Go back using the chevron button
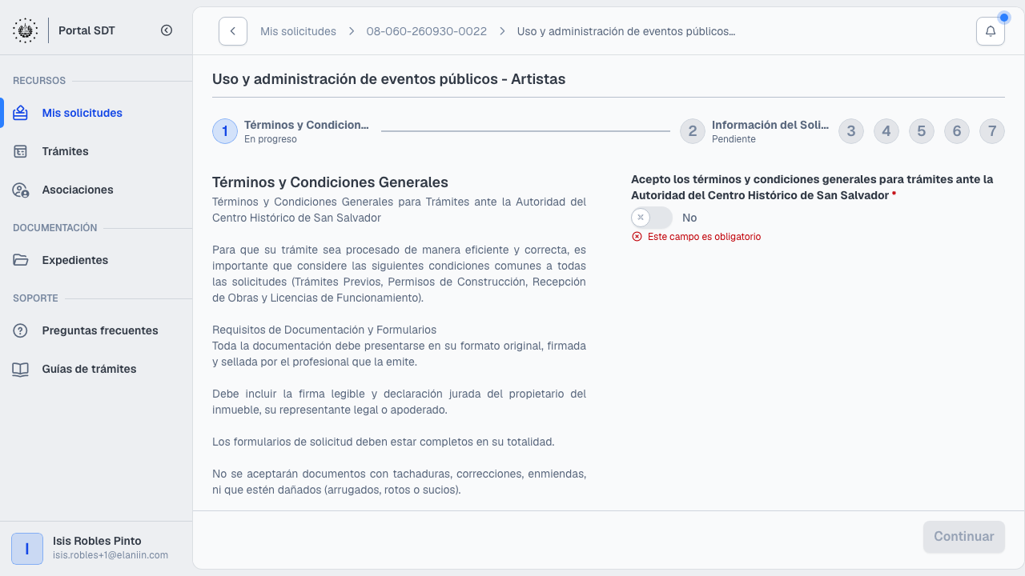The image size is (1025, 576). (x=232, y=31)
